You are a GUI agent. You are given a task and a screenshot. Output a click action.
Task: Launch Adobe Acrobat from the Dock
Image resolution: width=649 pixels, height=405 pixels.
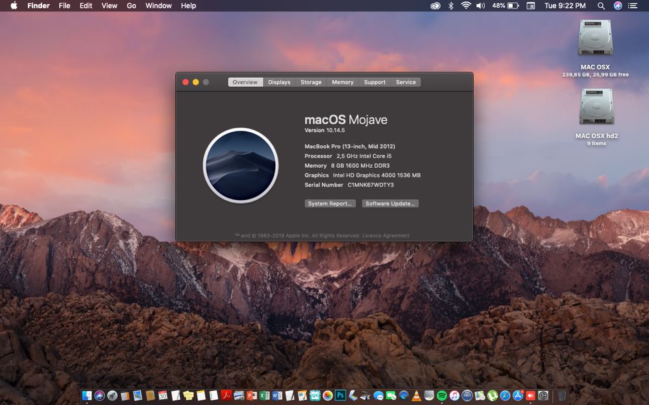pos(227,395)
